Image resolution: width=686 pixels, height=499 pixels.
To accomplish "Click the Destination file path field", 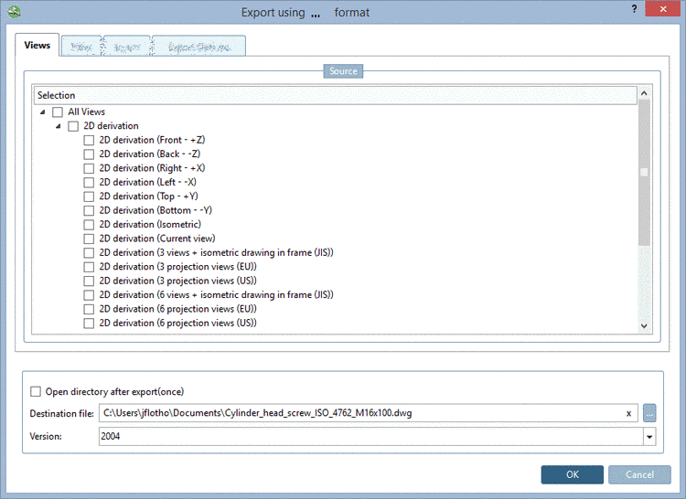I will [368, 413].
